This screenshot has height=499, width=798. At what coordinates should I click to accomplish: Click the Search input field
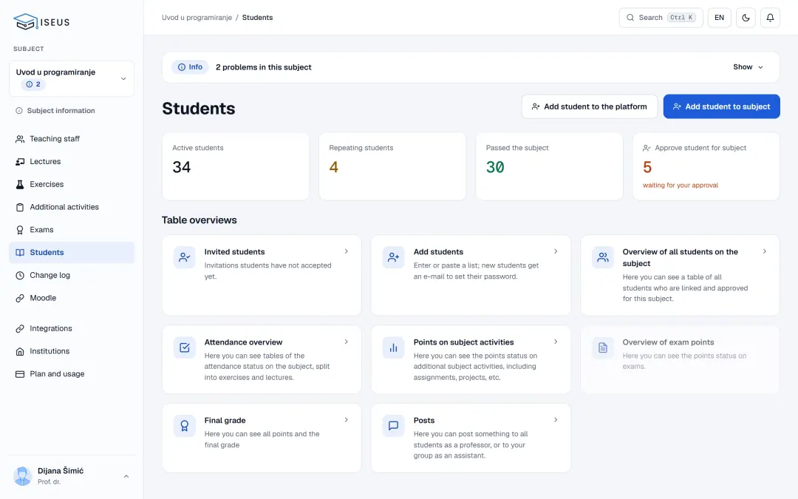coord(661,18)
